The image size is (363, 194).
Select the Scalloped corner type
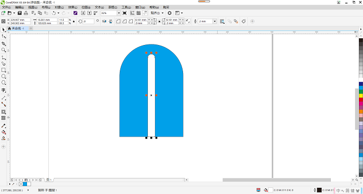pos(124,21)
